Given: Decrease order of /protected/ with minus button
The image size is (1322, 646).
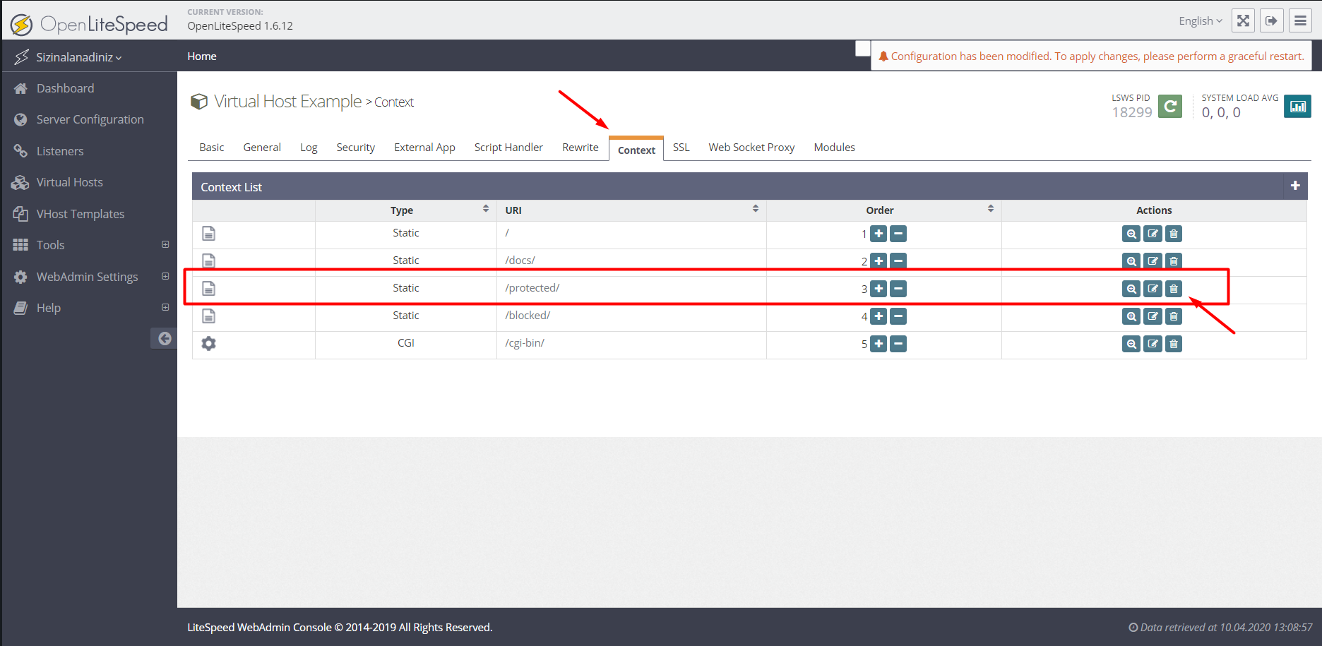Looking at the screenshot, I should (898, 289).
